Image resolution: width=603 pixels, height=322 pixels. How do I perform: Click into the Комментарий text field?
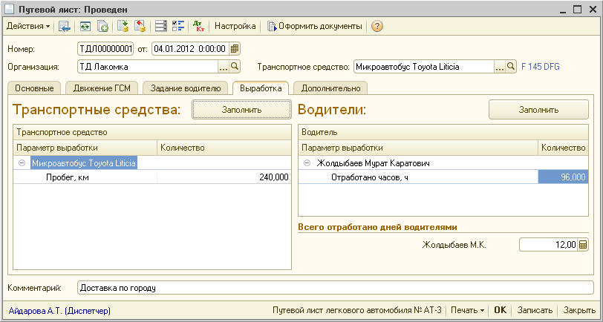(334, 287)
